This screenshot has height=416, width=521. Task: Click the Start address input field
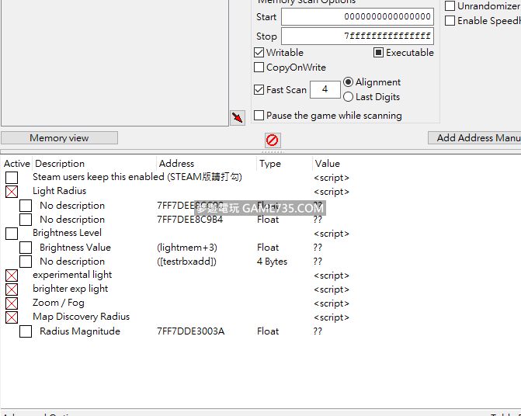[357, 17]
